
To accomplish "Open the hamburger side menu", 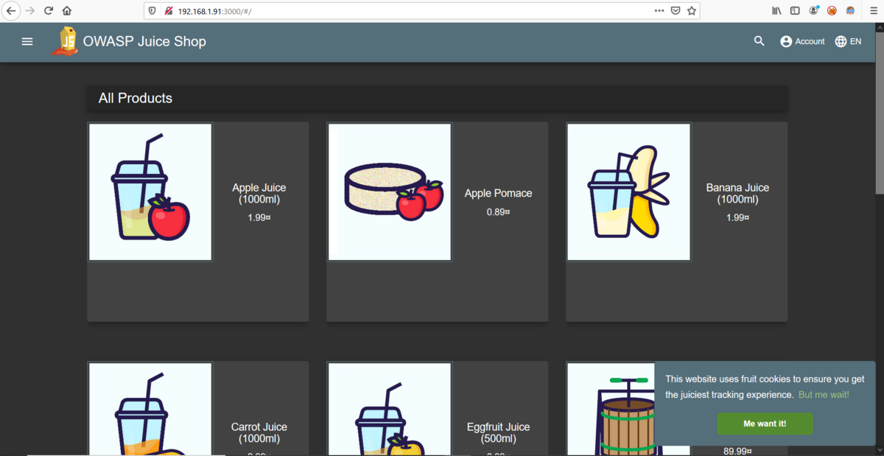I will (x=27, y=42).
